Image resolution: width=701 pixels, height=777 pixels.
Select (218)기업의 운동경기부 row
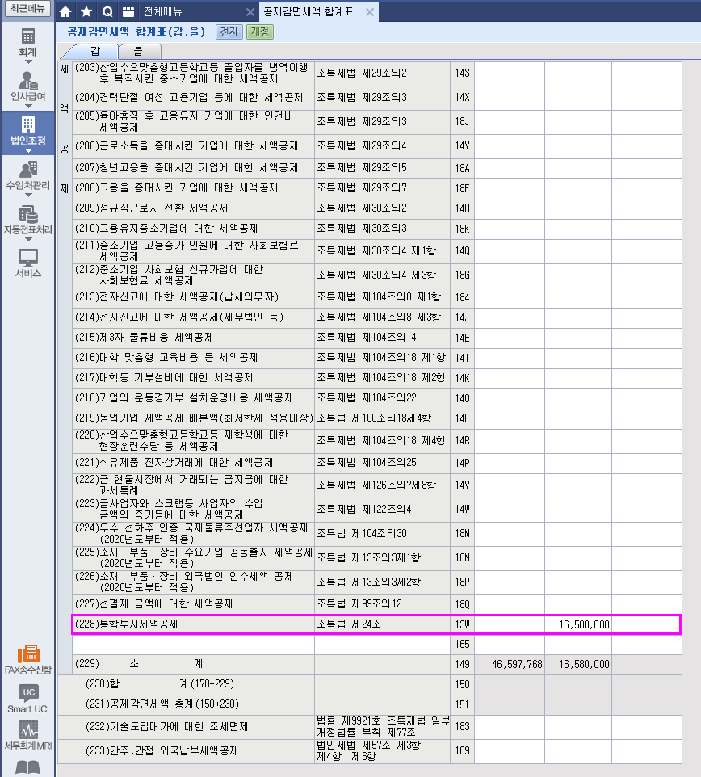click(376, 398)
